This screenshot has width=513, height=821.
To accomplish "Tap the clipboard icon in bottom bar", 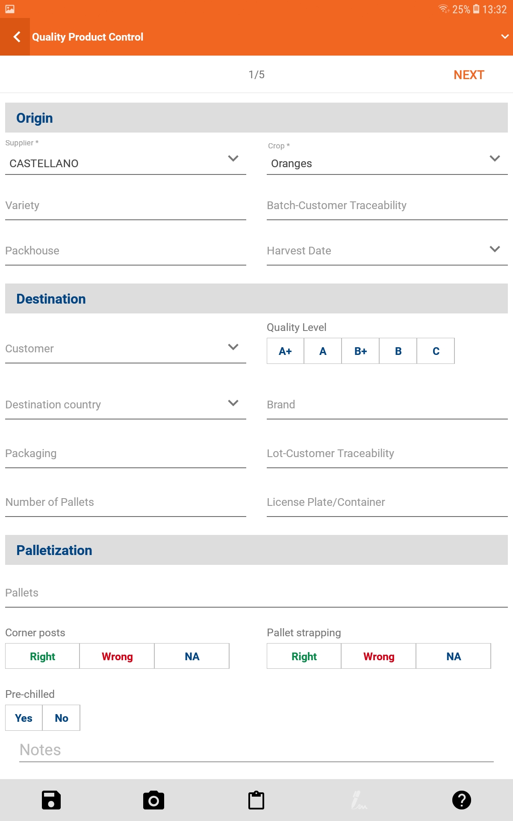I will tap(256, 800).
